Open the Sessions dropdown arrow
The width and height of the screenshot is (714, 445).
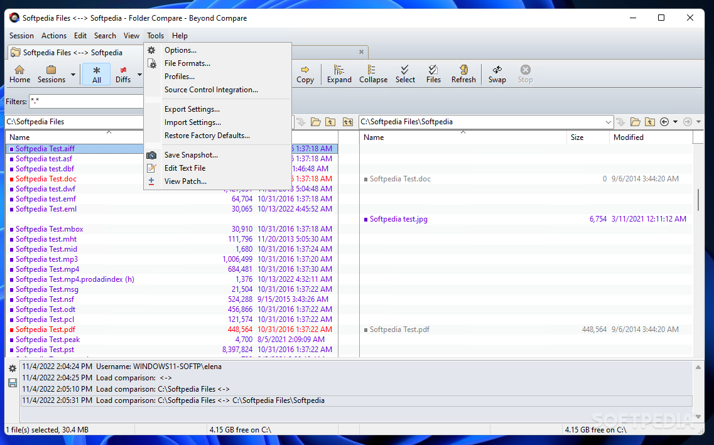click(73, 75)
